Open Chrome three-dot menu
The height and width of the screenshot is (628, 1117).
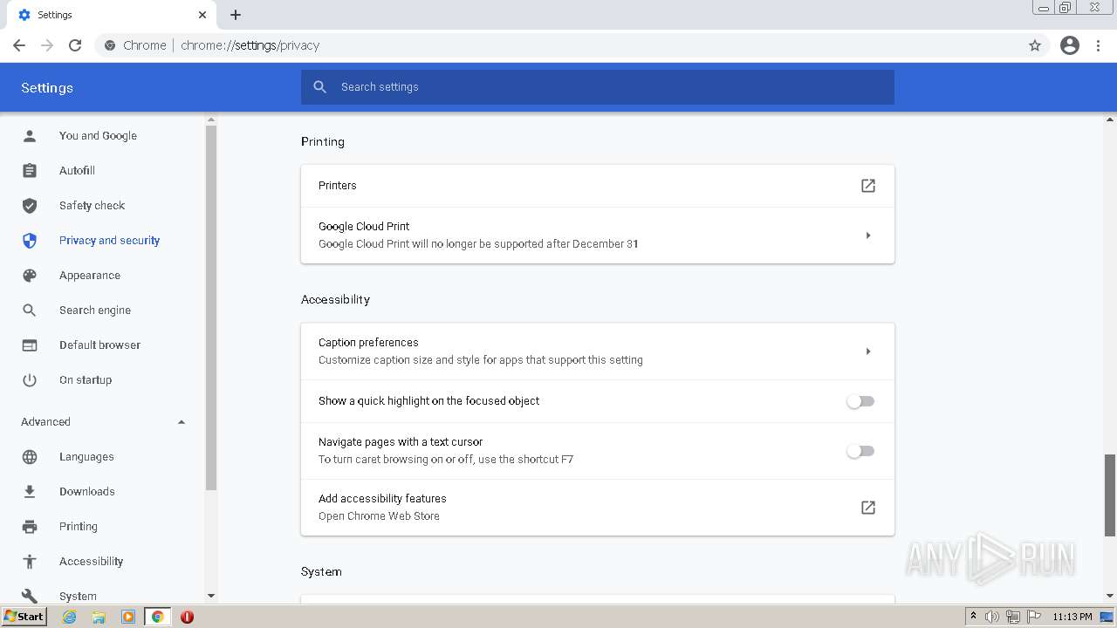click(1099, 45)
